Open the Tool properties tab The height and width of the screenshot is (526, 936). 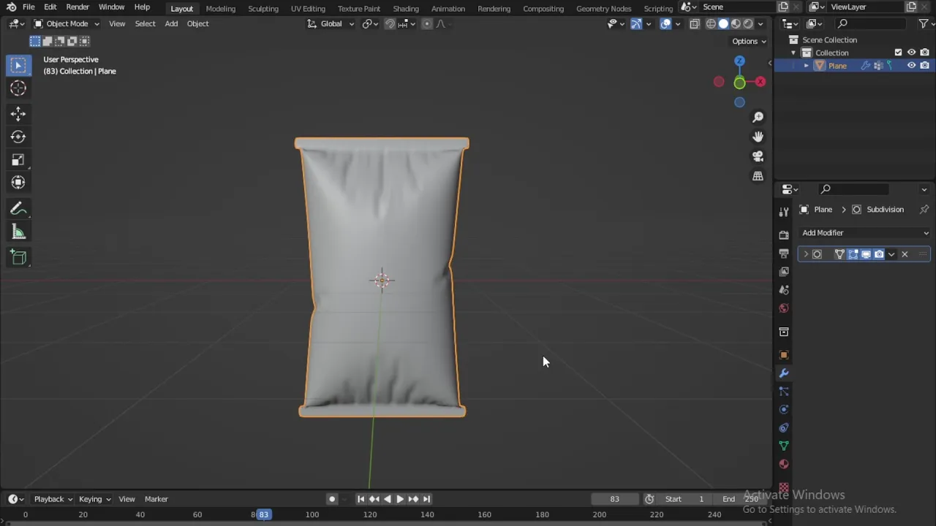pyautogui.click(x=784, y=212)
